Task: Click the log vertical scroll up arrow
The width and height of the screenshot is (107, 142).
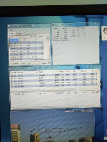Action: click(x=98, y=70)
